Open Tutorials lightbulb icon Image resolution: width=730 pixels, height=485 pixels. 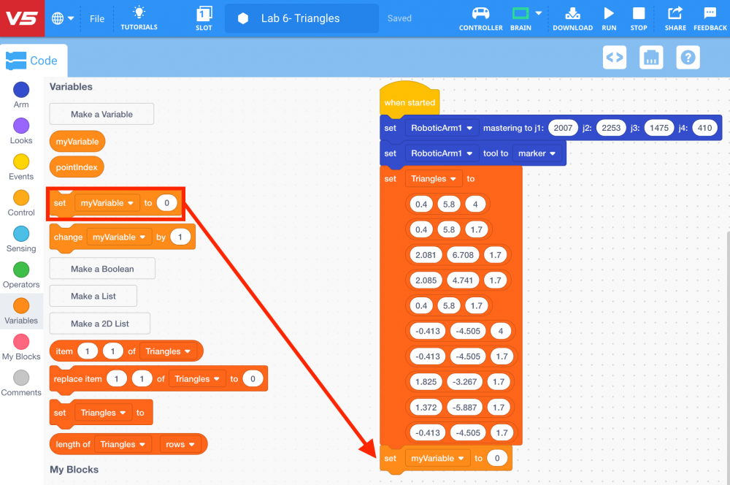tap(139, 12)
